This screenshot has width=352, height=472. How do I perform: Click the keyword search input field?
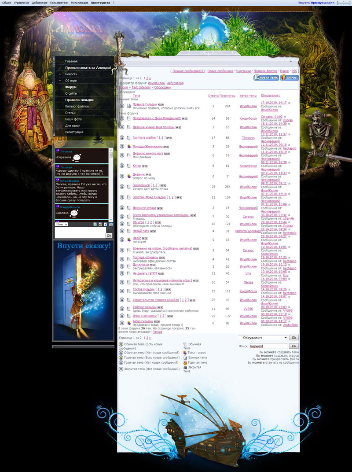click(x=268, y=346)
